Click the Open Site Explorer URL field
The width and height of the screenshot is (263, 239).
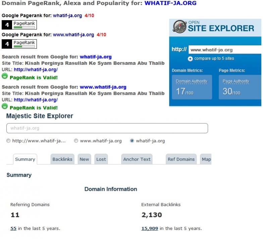click(225, 50)
